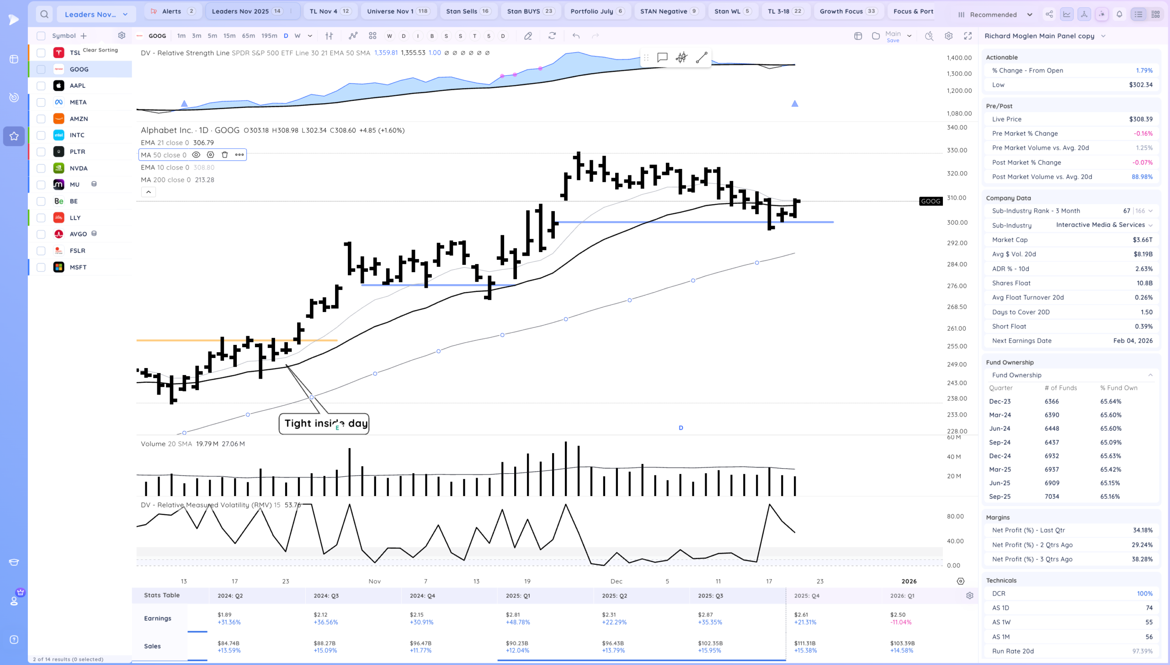The width and height of the screenshot is (1170, 665).
Task: Check the box next to NVDA
Action: coord(41,168)
